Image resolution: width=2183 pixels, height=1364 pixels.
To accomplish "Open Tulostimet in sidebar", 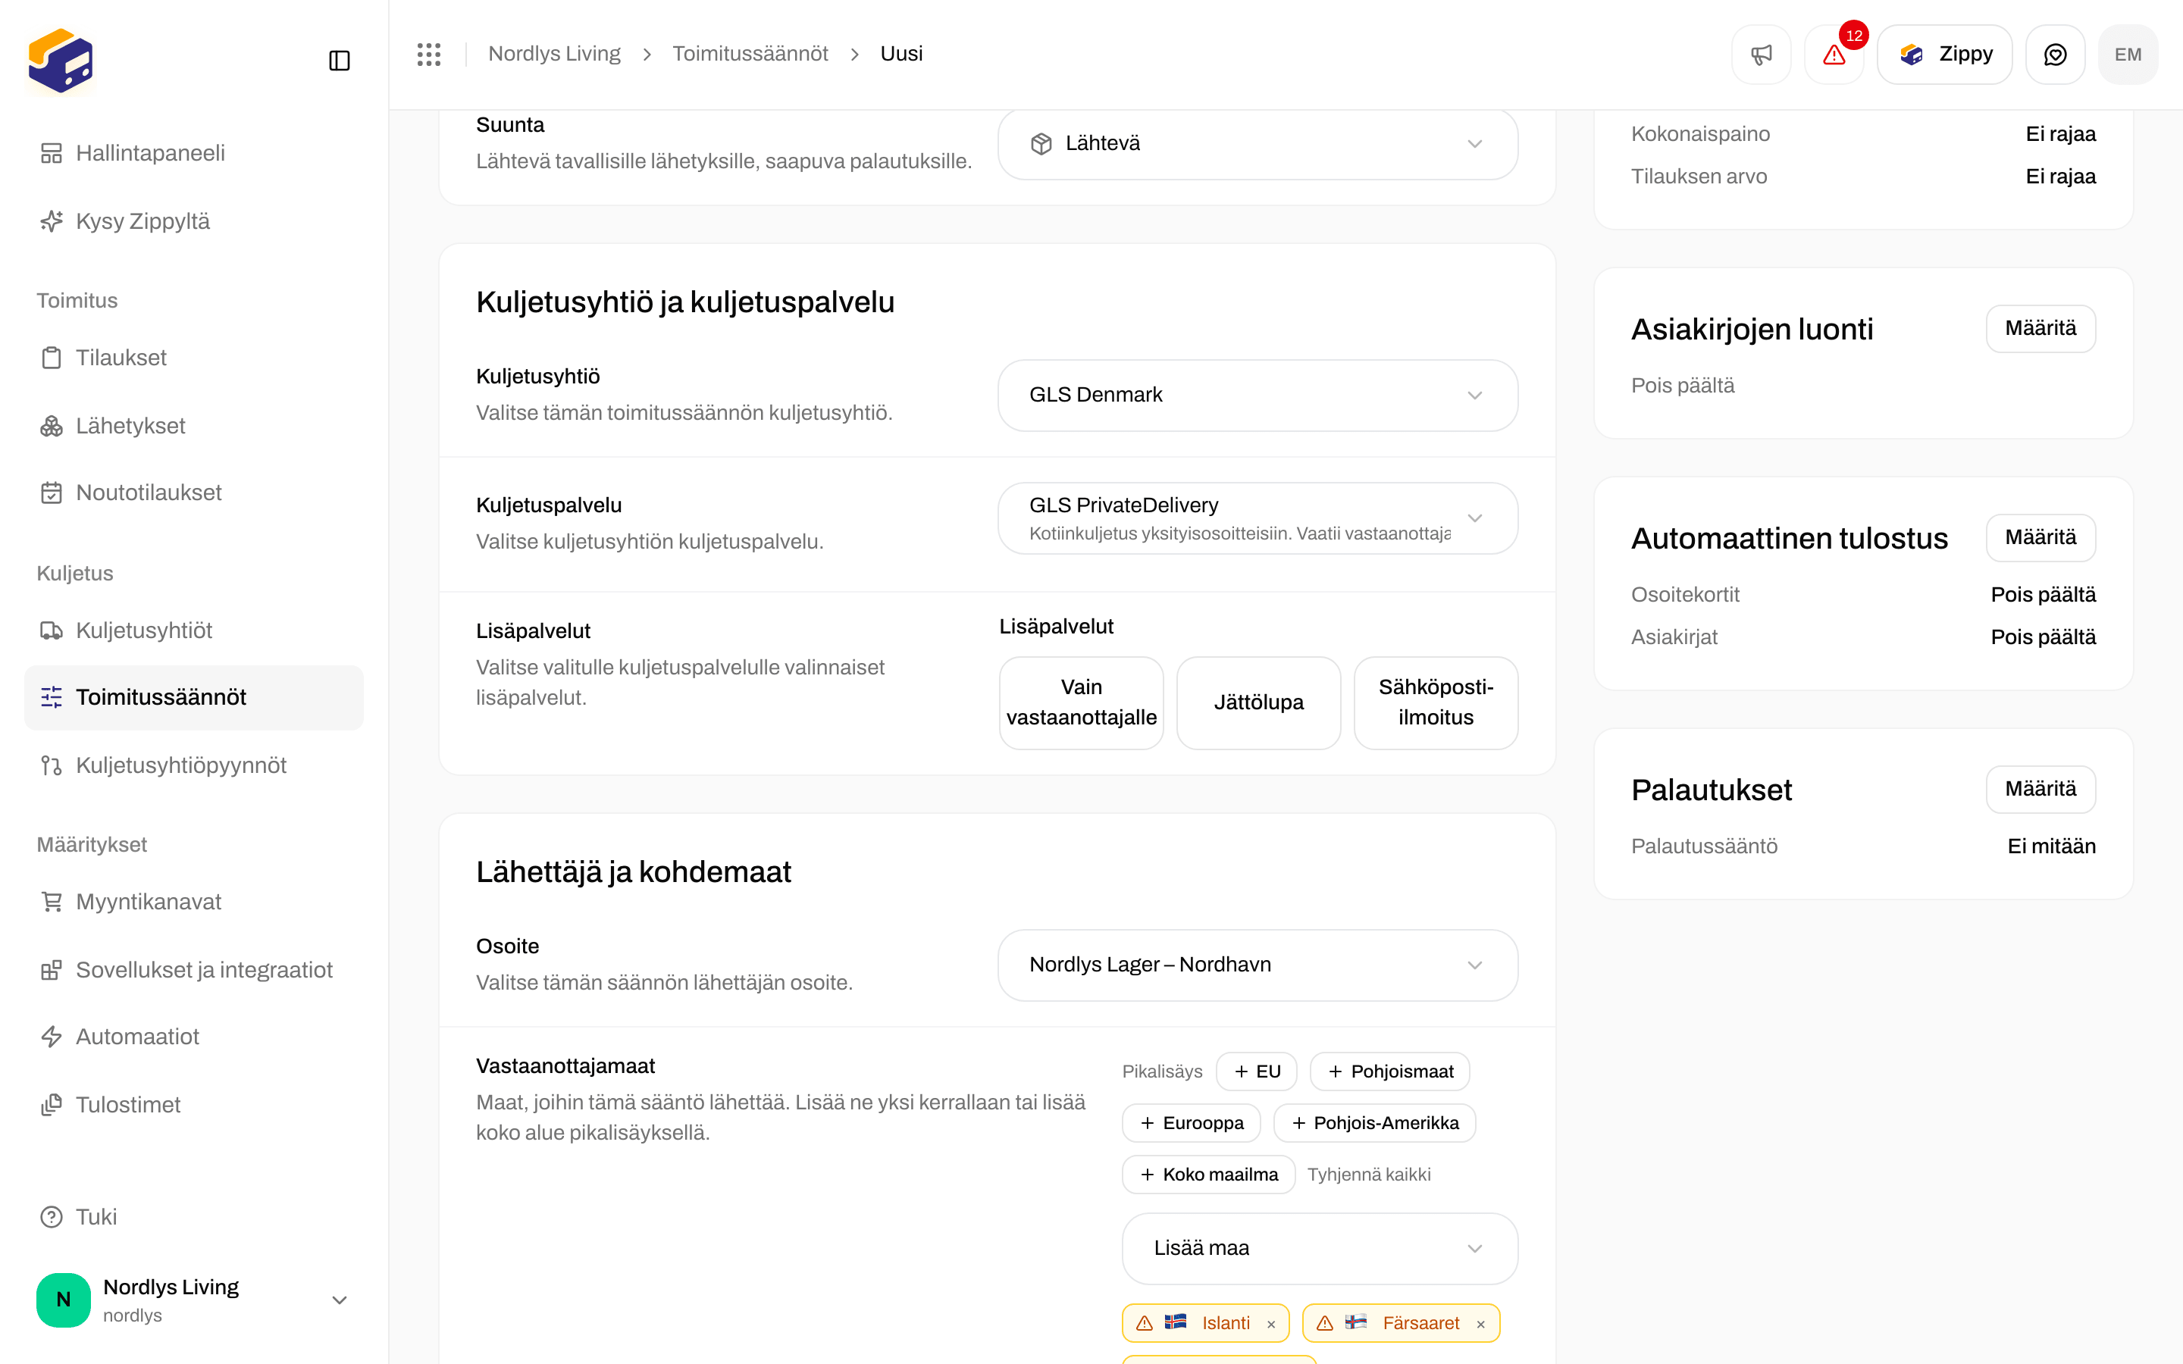I will (x=194, y=1105).
